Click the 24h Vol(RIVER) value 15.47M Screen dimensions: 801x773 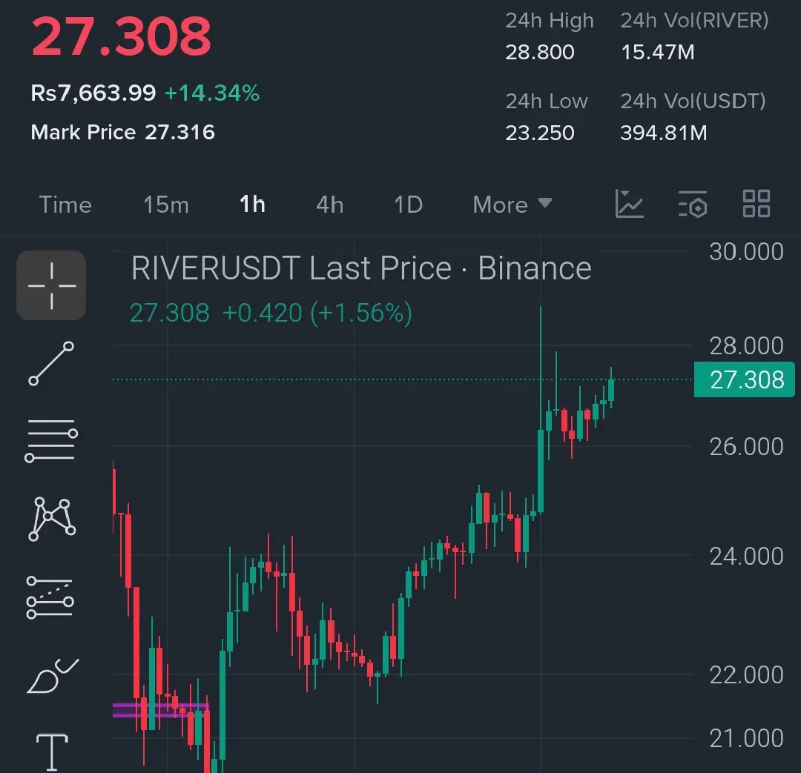657,52
